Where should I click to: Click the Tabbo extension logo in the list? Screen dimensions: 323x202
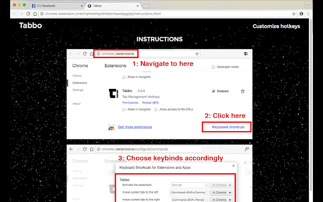click(x=114, y=93)
